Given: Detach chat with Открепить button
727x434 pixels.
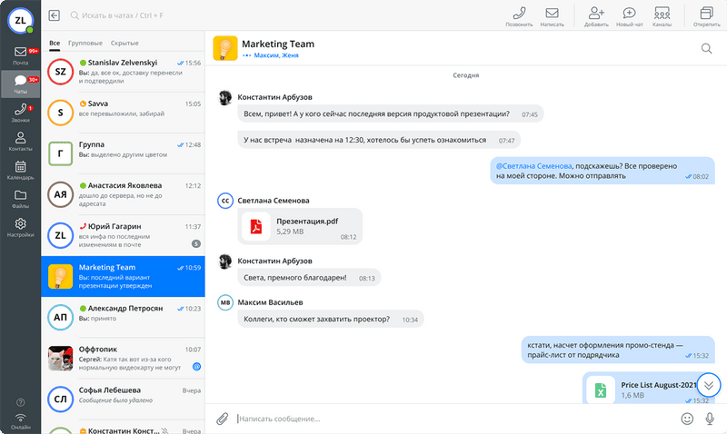Looking at the screenshot, I should (x=705, y=16).
